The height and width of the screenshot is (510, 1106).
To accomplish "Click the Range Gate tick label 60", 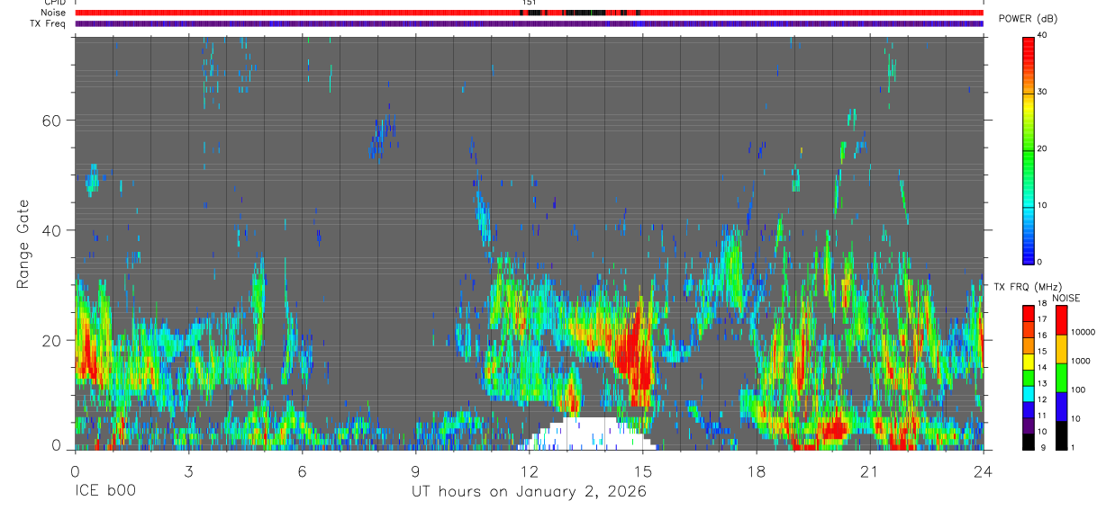I will coord(52,121).
